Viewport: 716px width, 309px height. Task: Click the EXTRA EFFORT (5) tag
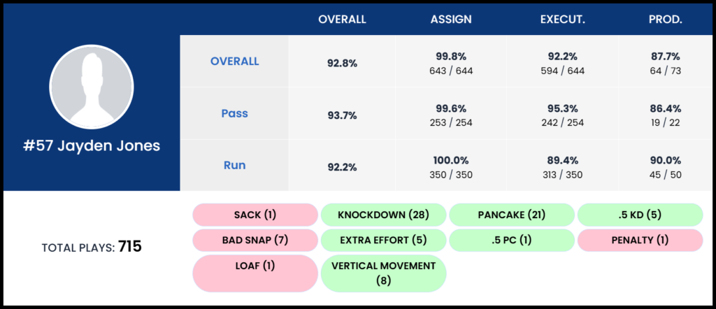pyautogui.click(x=383, y=240)
